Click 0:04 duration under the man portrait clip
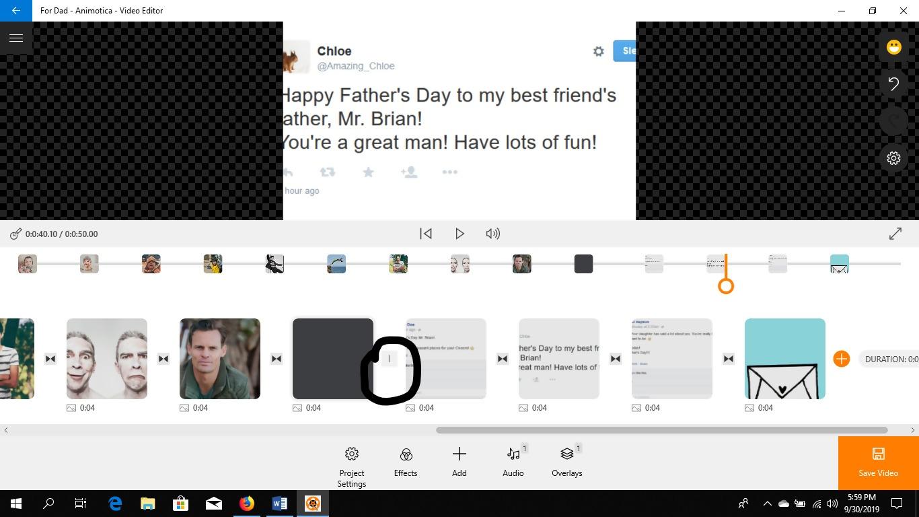Screen dimensions: 919x517 pos(200,408)
